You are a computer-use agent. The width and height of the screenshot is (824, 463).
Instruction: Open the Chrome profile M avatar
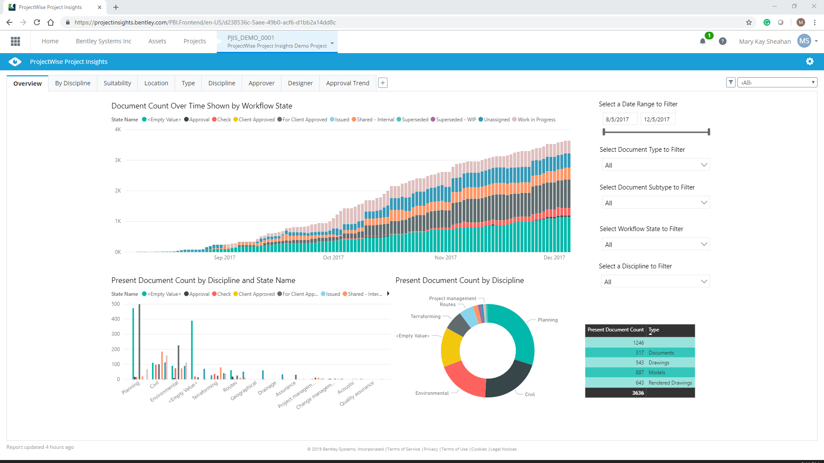(801, 22)
